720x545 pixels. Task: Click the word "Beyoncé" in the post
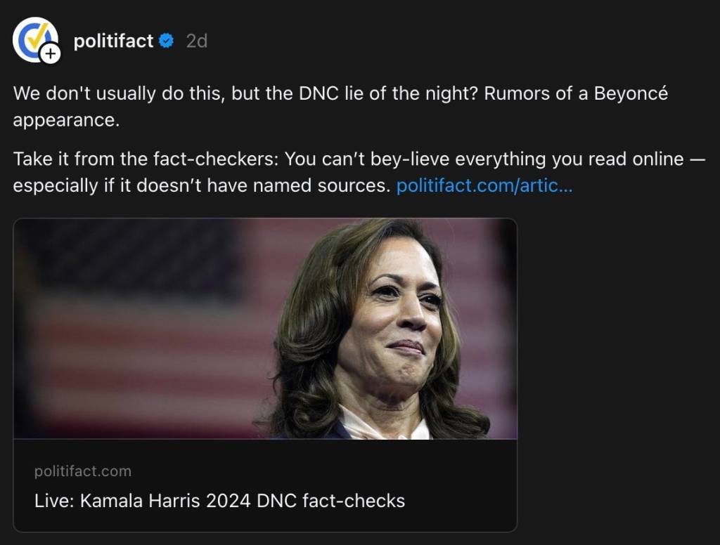click(631, 93)
